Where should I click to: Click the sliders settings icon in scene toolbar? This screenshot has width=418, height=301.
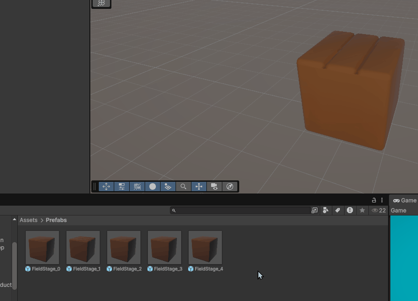[122, 186]
